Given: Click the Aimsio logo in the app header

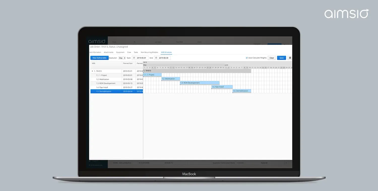Looking at the screenshot, I should (x=97, y=41).
